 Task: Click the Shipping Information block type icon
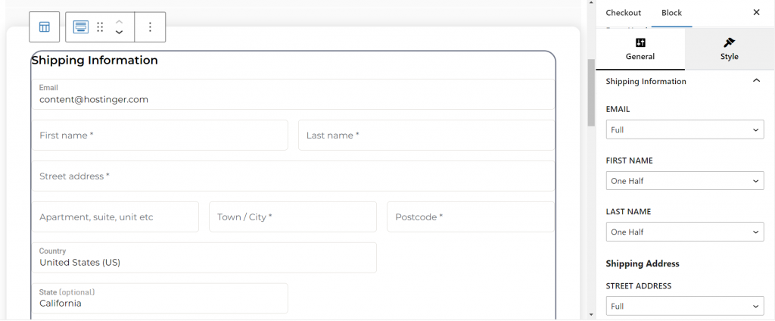tap(81, 27)
